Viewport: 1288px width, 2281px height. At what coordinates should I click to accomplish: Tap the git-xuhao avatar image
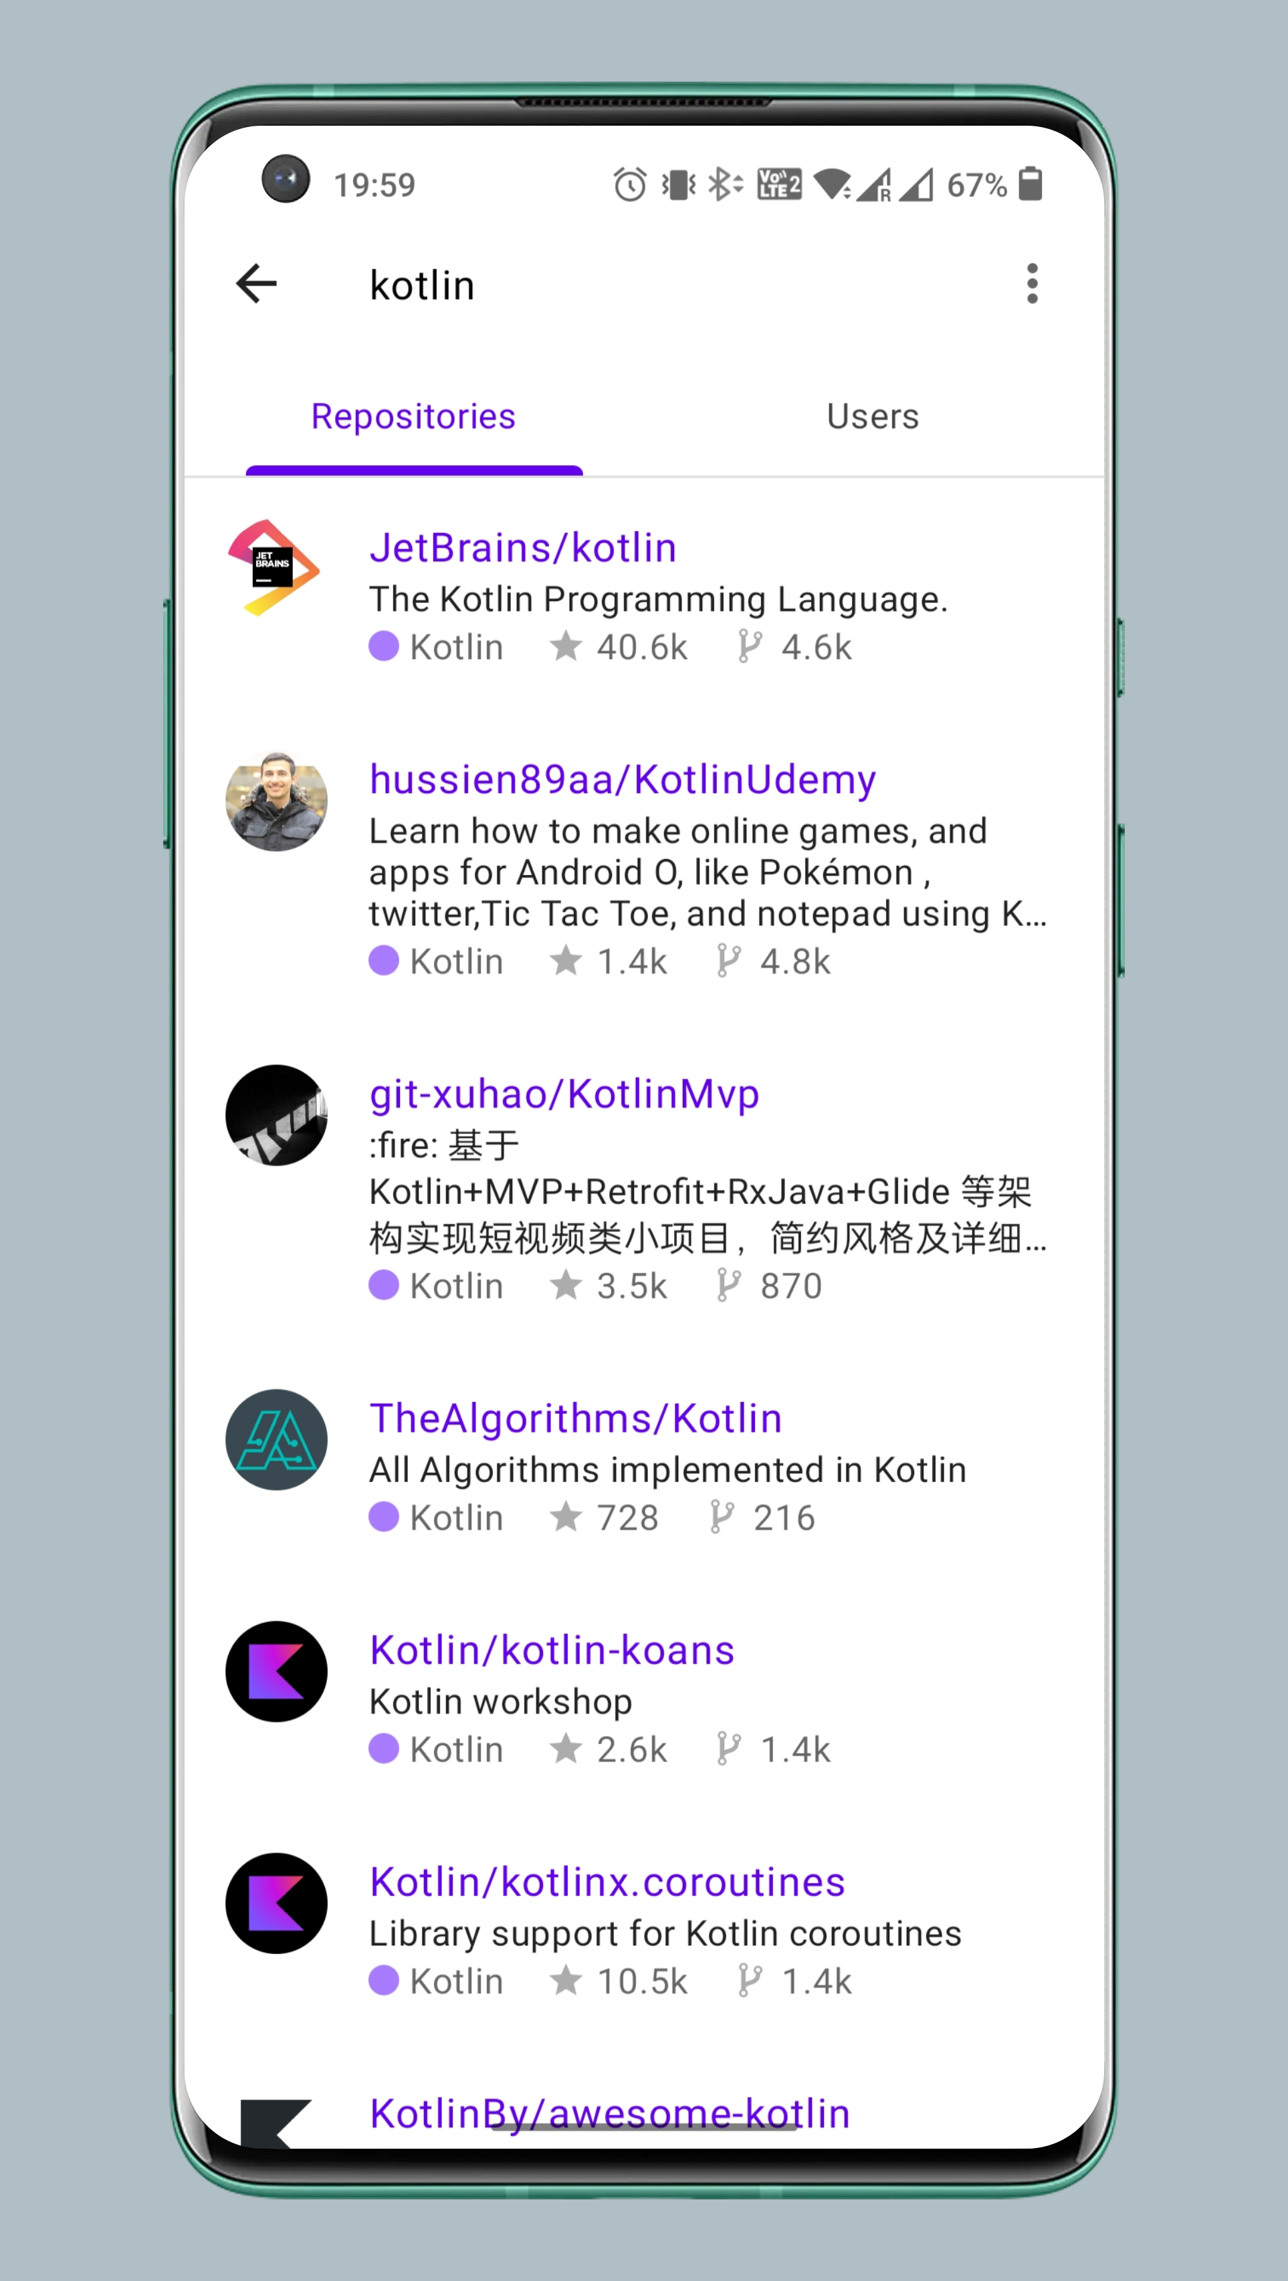[276, 1116]
